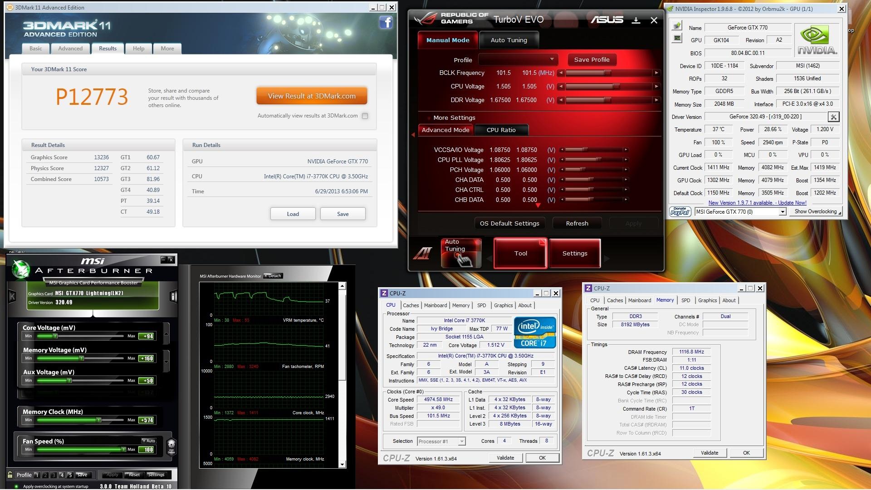The image size is (871, 490).
Task: Click the Refresh button in TurboV
Action: tap(577, 223)
